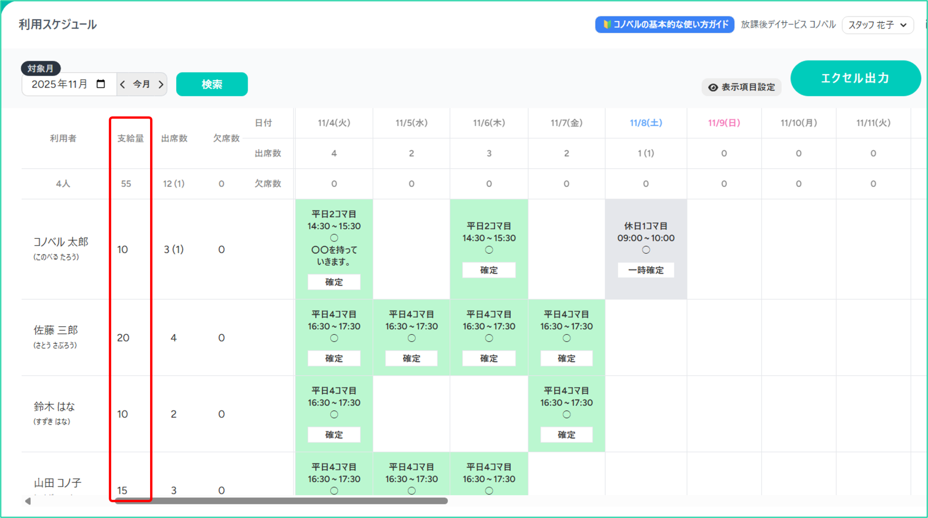Select the 11/9(日) date column header
Viewport: 928px width, 518px height.
(x=724, y=123)
